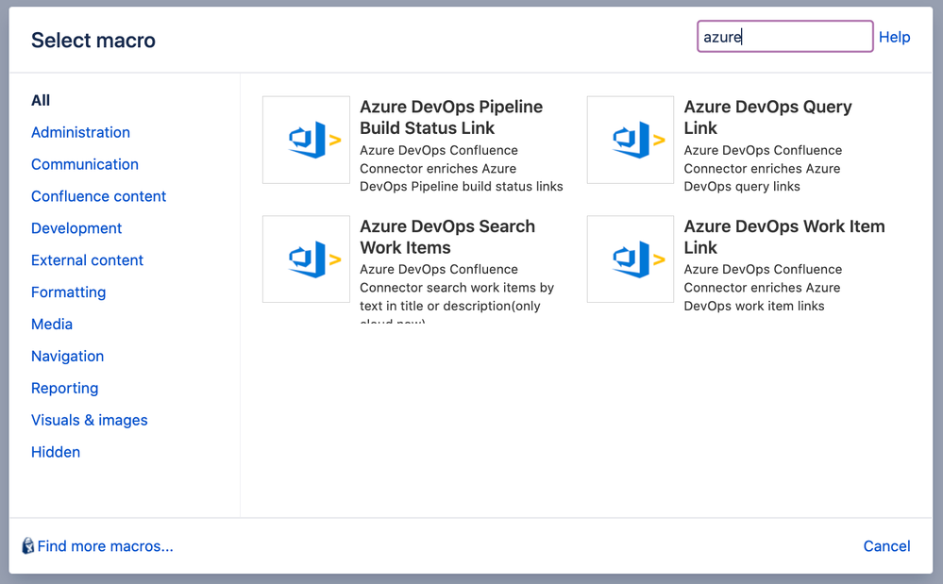This screenshot has height=584, width=943.
Task: Filter by External content macros
Action: (87, 260)
